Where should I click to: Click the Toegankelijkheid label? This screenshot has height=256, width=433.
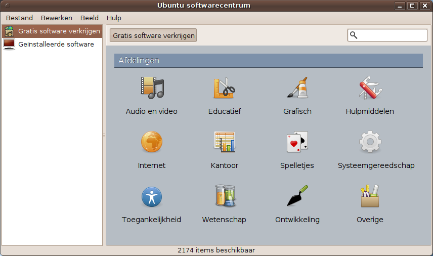[x=151, y=220]
